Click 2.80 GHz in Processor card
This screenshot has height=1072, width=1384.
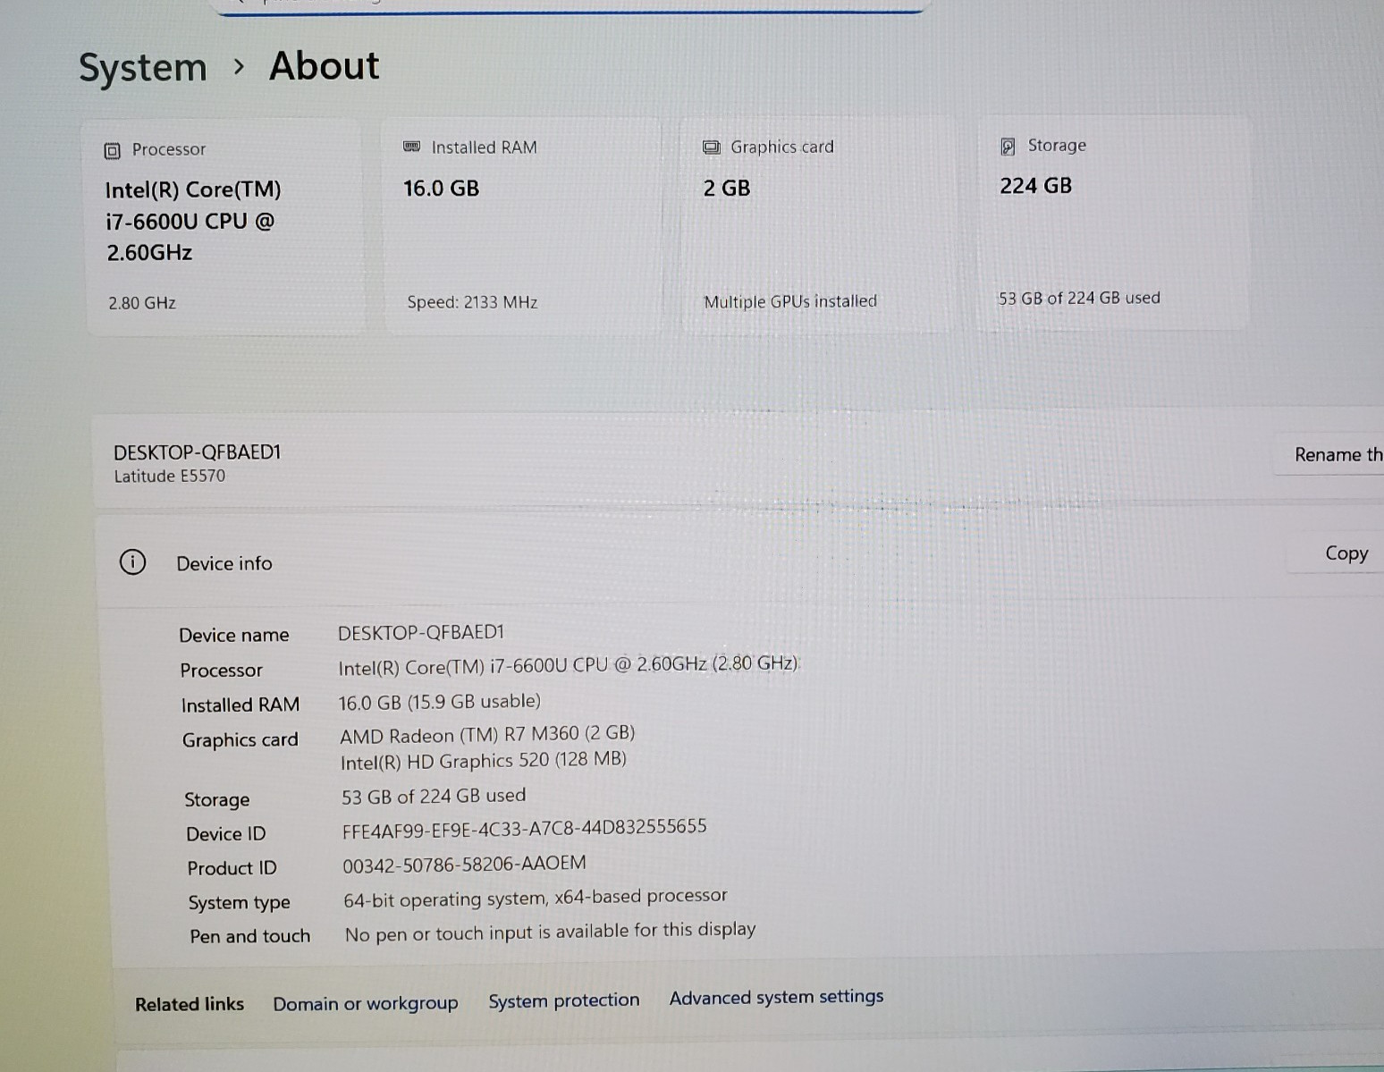click(142, 303)
